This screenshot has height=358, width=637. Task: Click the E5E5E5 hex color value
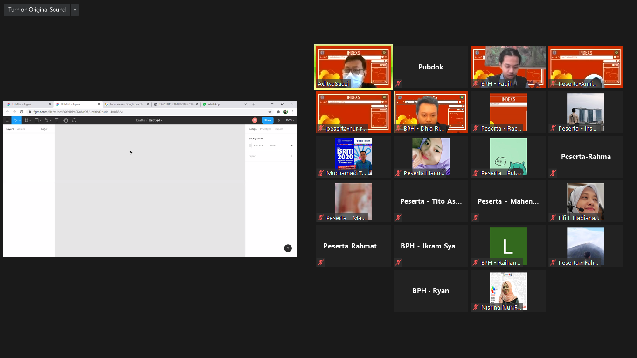click(x=258, y=145)
